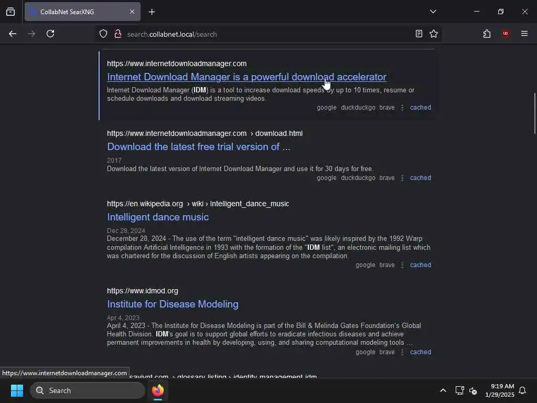The image size is (537, 403).
Task: Go back to the previous page
Action: (x=13, y=34)
